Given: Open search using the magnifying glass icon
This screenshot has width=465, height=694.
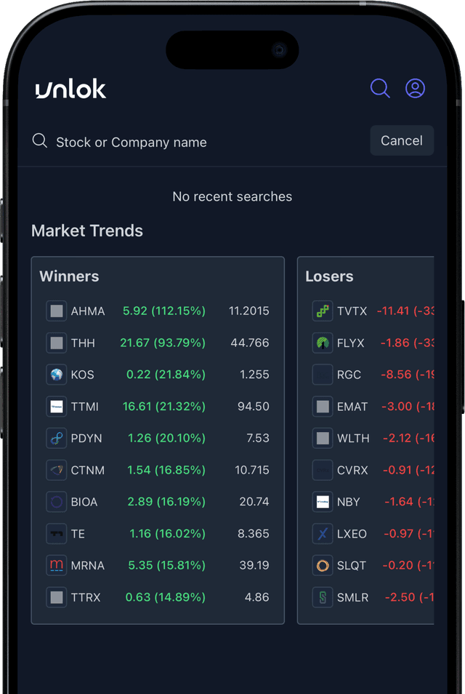Looking at the screenshot, I should (x=379, y=88).
